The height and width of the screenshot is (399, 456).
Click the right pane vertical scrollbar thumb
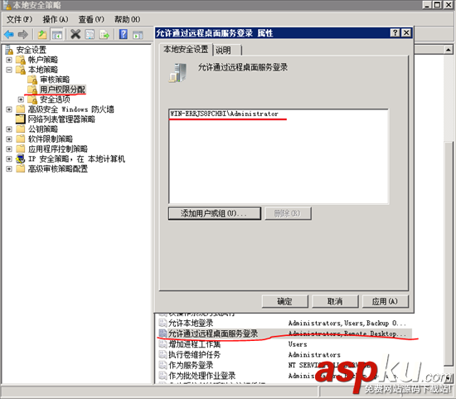pyautogui.click(x=449, y=253)
